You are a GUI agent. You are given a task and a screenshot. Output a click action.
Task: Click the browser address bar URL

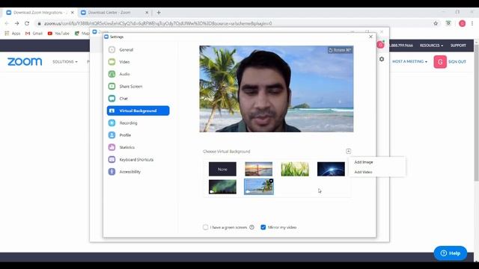(x=158, y=23)
